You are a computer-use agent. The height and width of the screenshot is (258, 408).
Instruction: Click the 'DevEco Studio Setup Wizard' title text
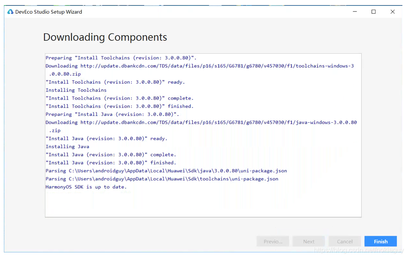point(49,12)
